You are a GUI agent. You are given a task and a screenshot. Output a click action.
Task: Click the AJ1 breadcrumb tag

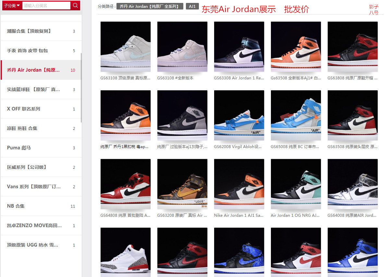point(192,6)
